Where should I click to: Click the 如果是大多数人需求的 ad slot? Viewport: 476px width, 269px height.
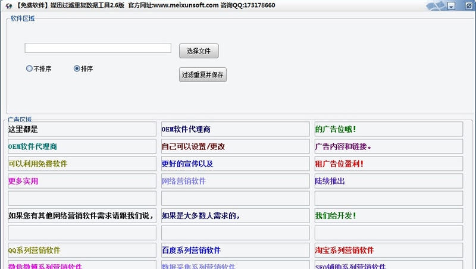235,216
